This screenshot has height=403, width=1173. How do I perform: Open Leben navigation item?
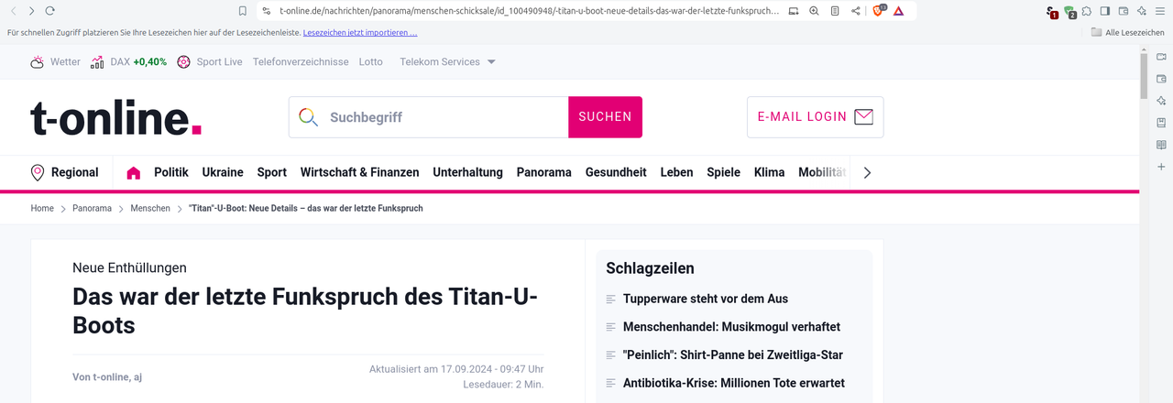677,172
